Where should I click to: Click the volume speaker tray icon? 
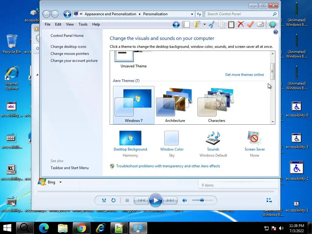[281, 228]
